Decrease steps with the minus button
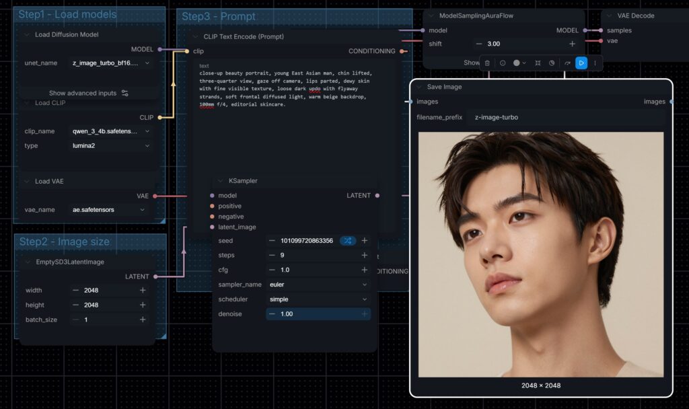Viewport: 689px width, 409px height. tap(272, 255)
